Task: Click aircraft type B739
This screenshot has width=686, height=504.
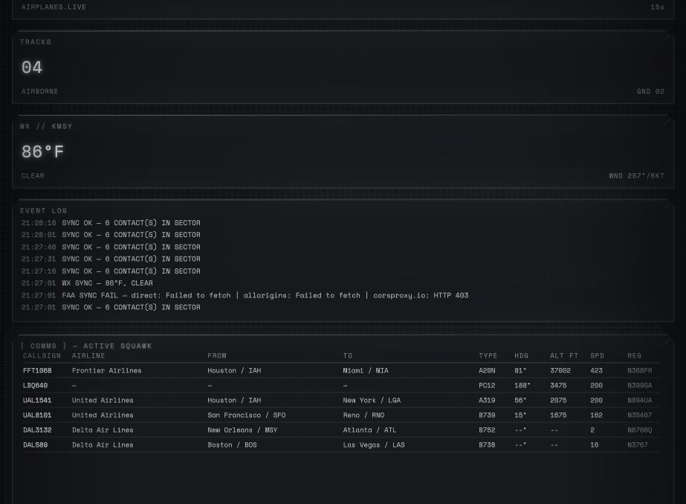Action: click(x=487, y=416)
